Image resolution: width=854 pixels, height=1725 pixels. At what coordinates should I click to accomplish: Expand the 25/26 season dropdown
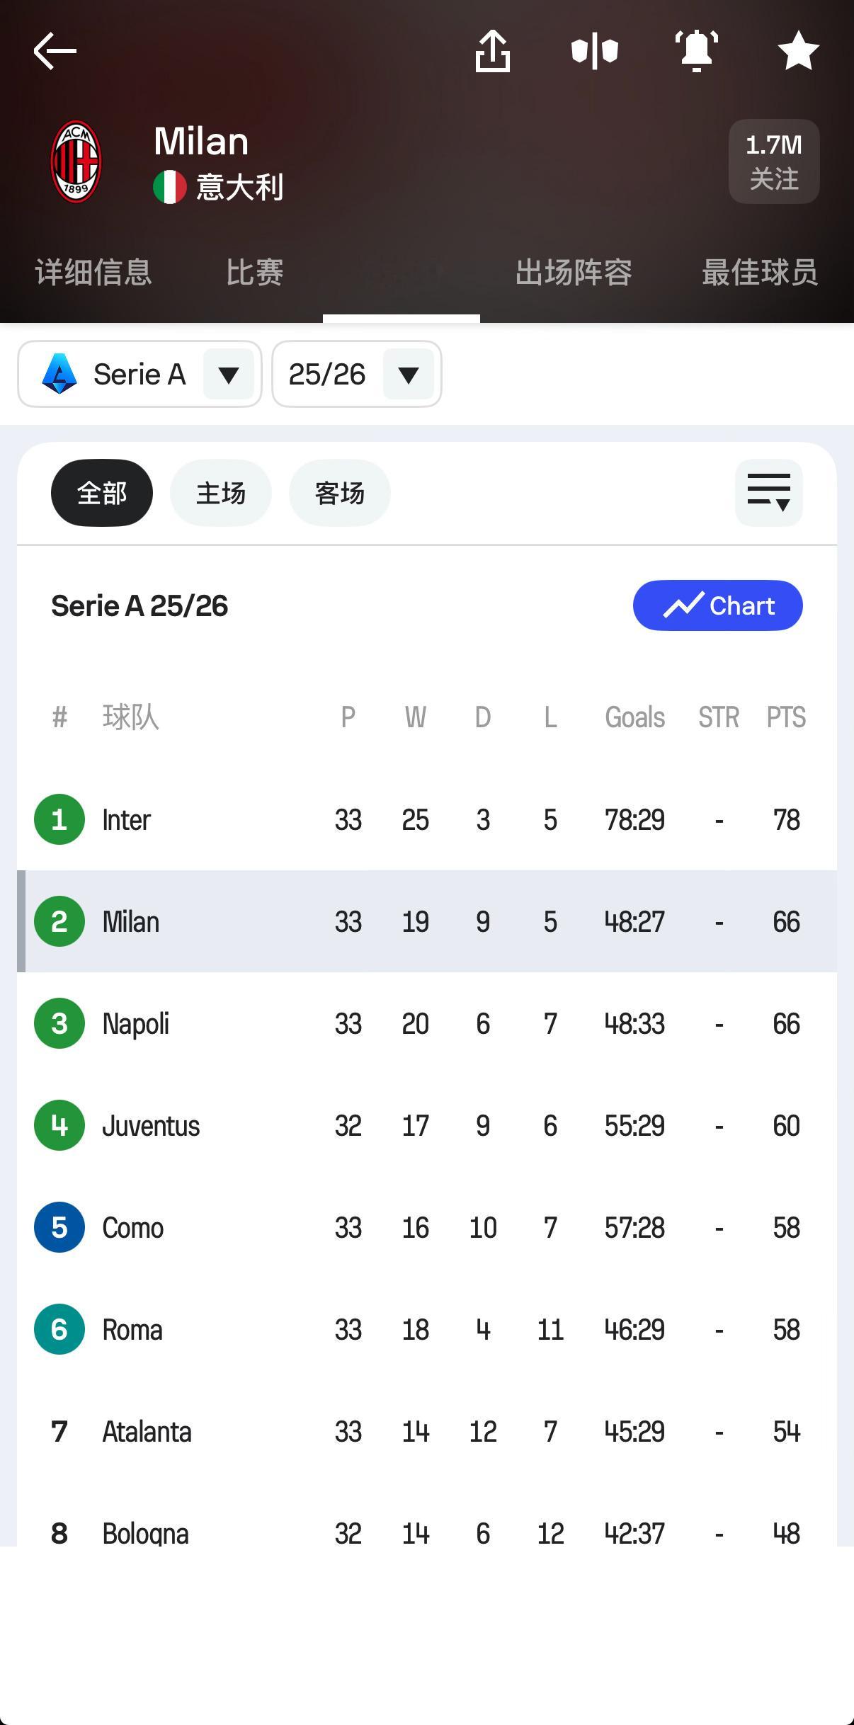(x=408, y=374)
